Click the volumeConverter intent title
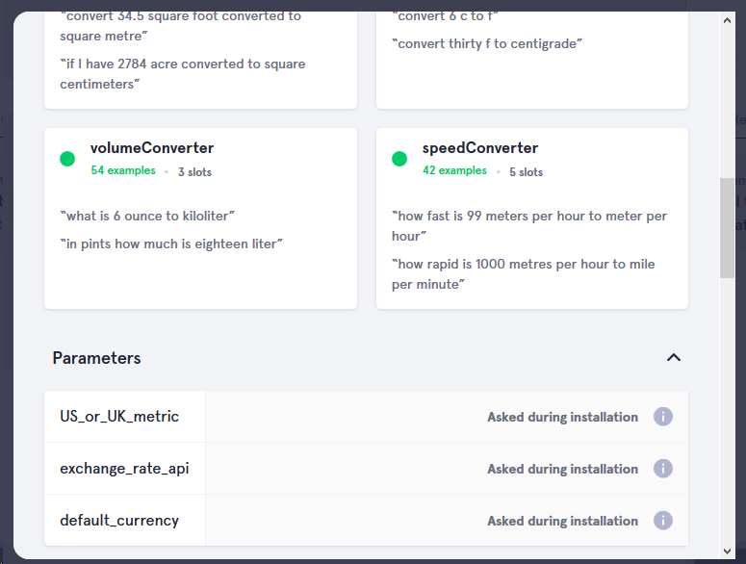 [x=152, y=148]
